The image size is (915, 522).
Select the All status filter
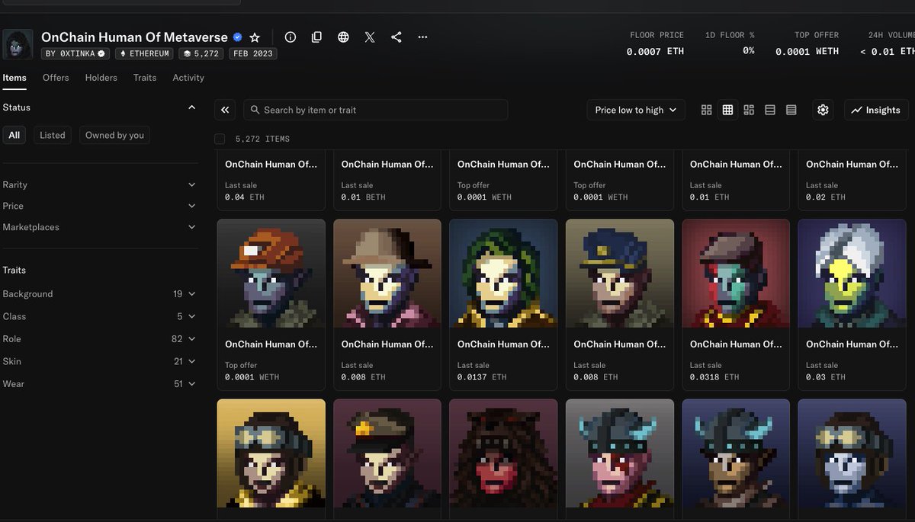tap(14, 135)
